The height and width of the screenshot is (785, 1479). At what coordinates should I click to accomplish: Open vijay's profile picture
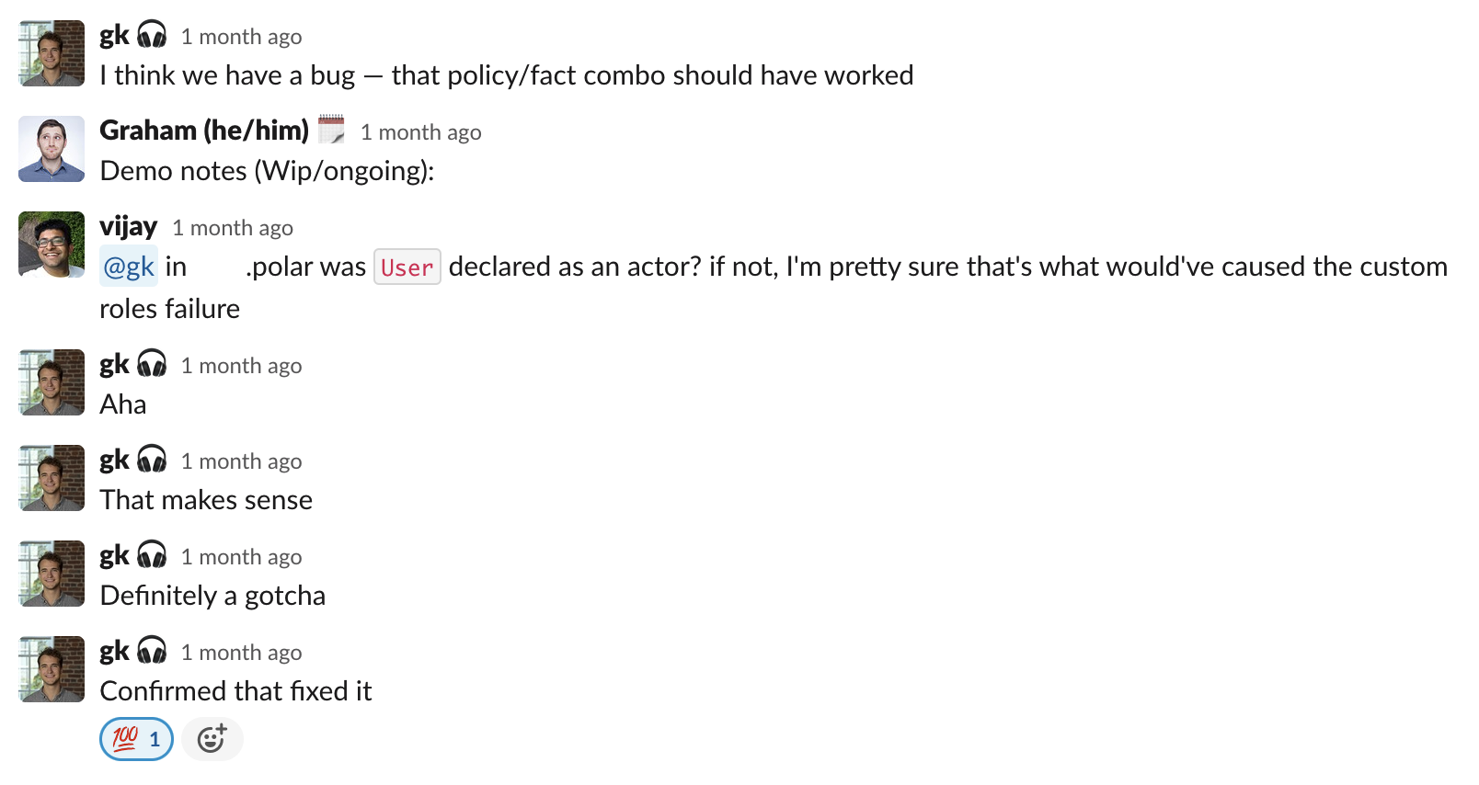52,245
